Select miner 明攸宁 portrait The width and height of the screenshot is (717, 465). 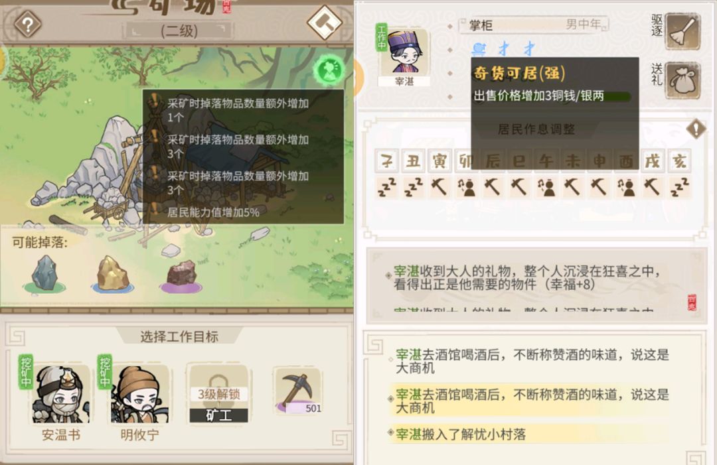click(139, 394)
